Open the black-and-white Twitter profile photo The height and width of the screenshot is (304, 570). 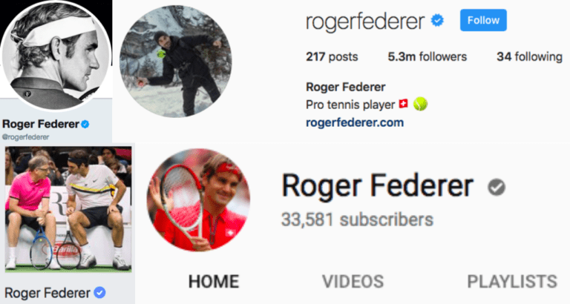point(56,55)
